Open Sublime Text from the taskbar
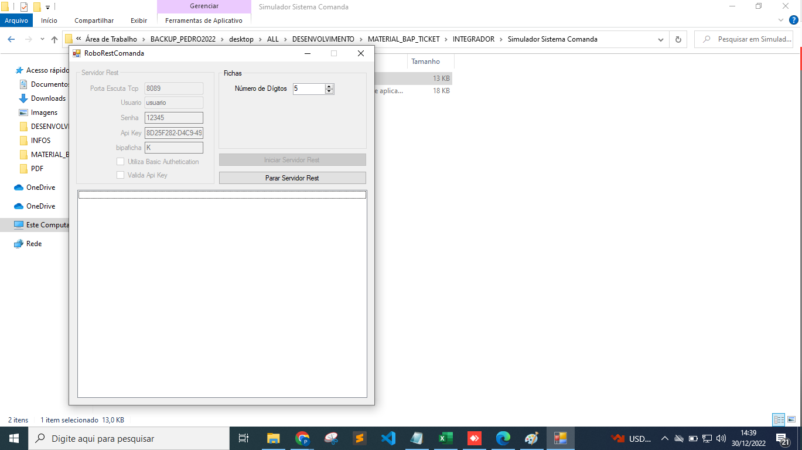This screenshot has width=802, height=450. (x=360, y=438)
